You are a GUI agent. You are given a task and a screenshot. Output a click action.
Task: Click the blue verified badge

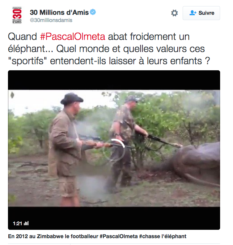click(93, 12)
